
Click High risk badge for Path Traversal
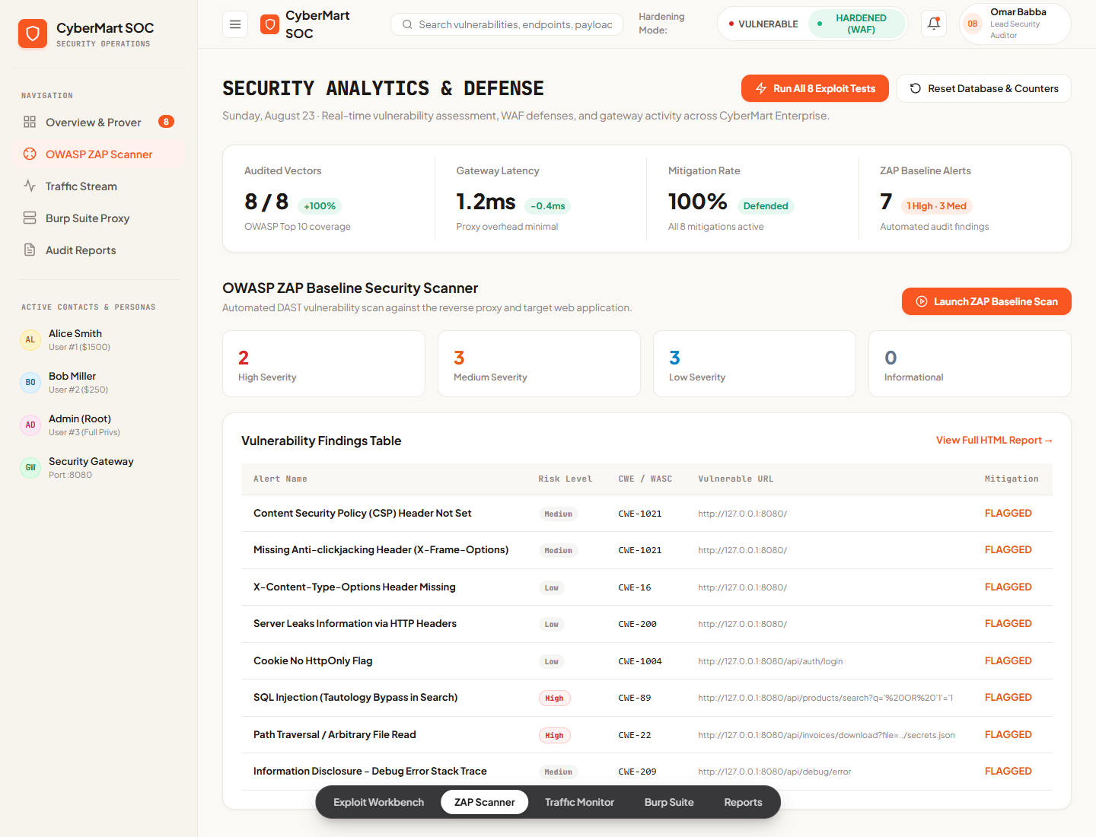point(554,735)
